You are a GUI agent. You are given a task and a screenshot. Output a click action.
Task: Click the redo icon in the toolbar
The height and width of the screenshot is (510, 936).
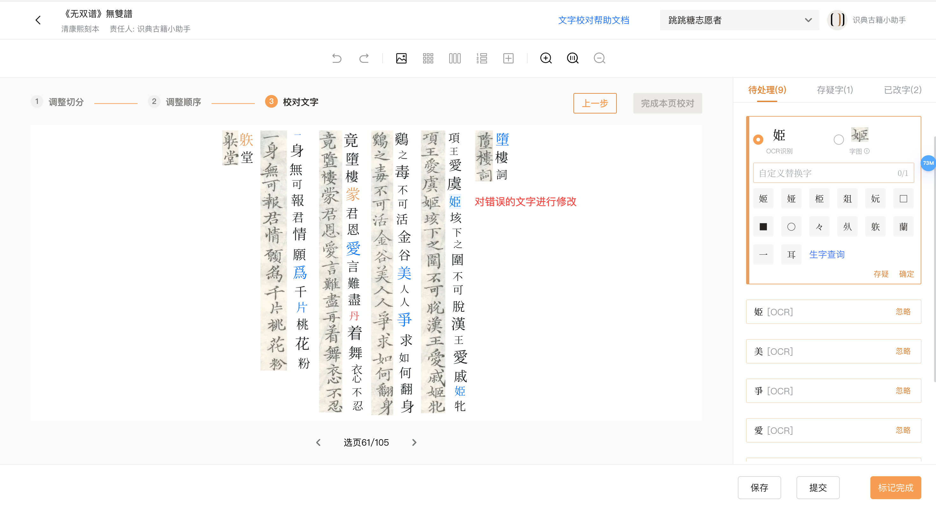click(x=364, y=58)
